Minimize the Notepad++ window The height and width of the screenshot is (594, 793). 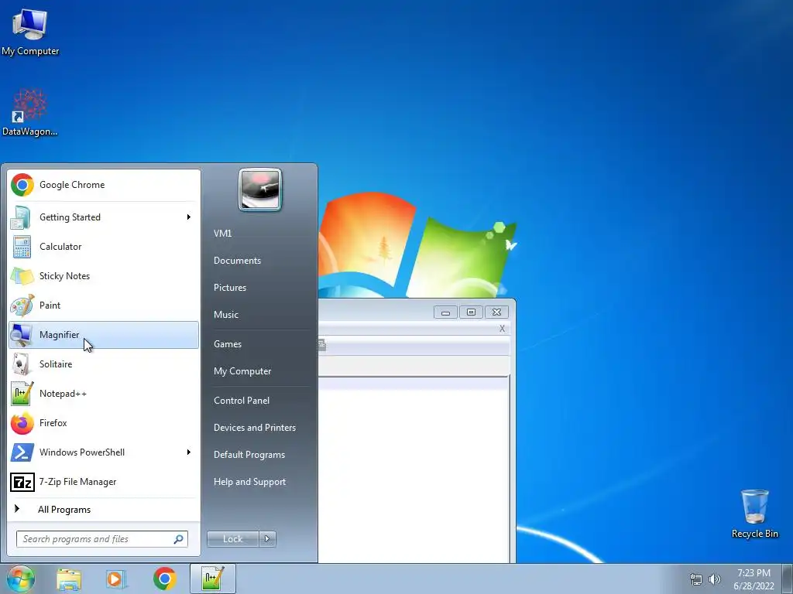point(445,312)
